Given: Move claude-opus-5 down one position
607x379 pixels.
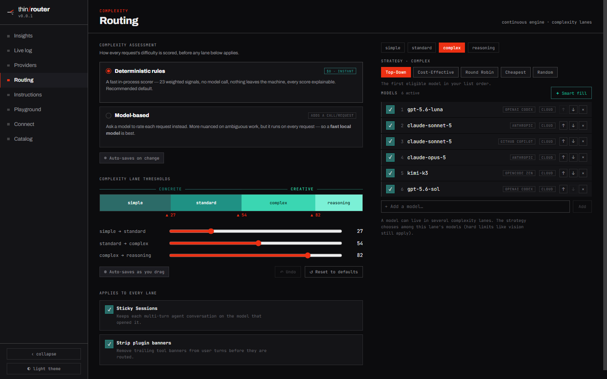Looking at the screenshot, I should tap(573, 157).
